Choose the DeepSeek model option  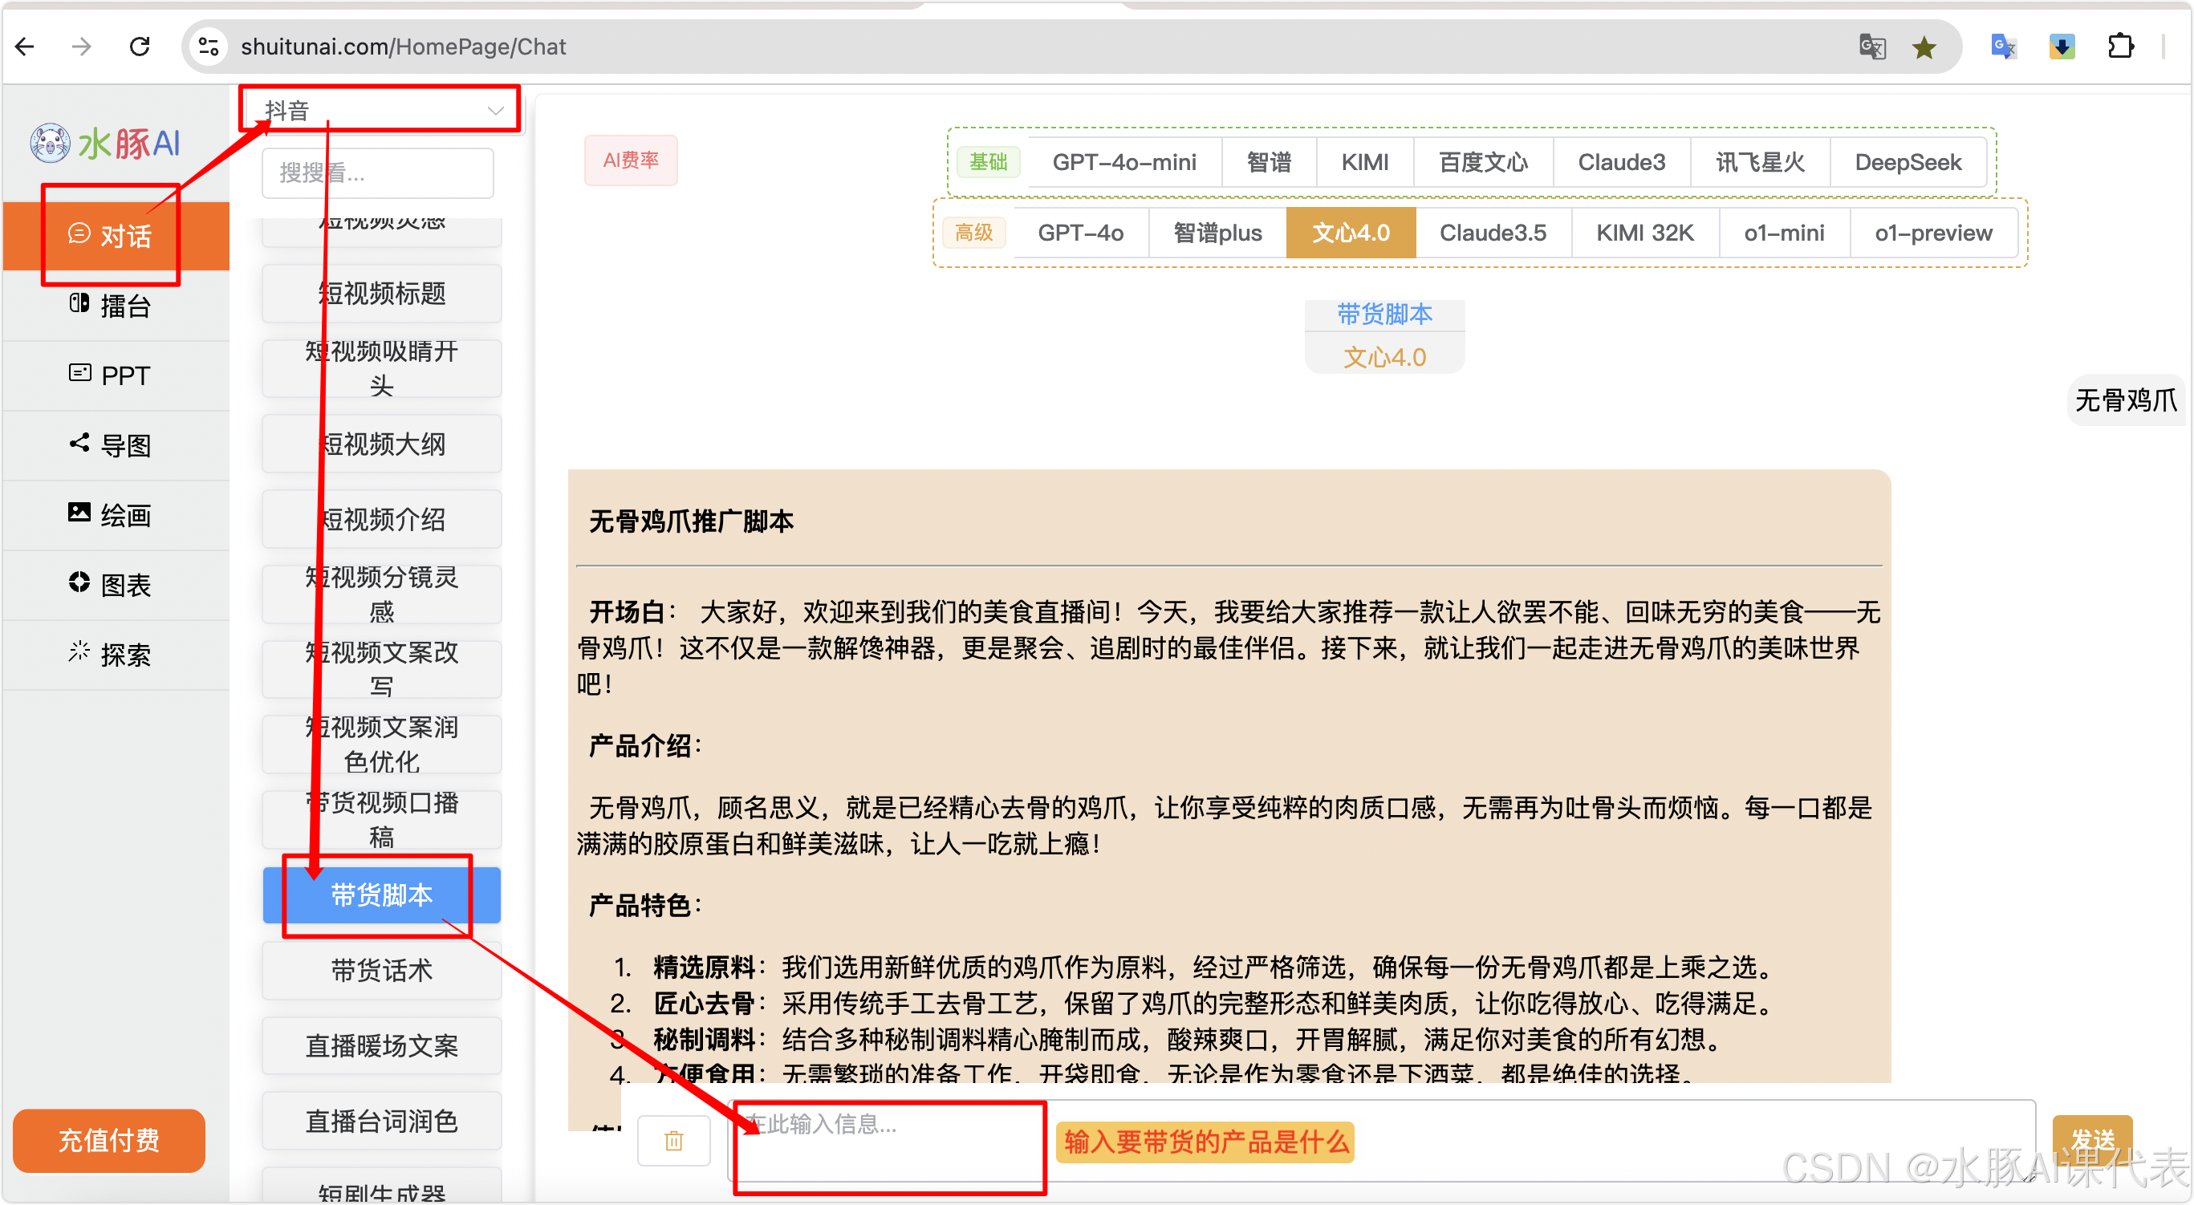(1907, 162)
